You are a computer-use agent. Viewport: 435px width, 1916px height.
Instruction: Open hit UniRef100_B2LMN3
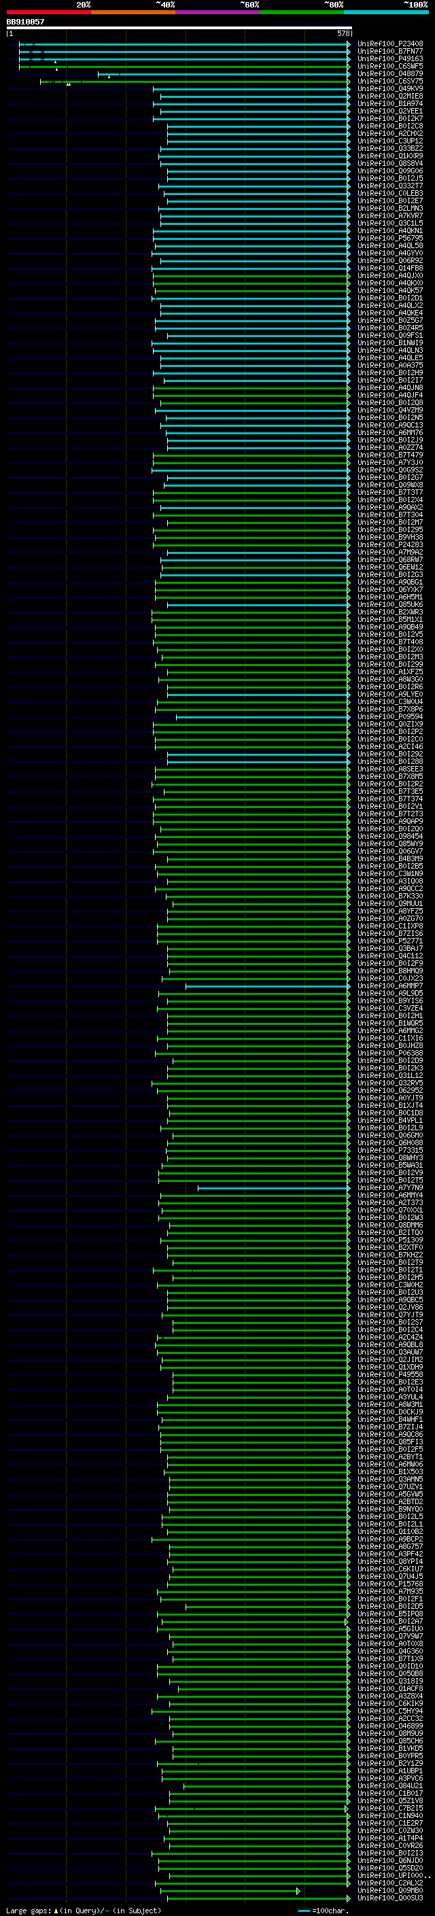coord(390,208)
